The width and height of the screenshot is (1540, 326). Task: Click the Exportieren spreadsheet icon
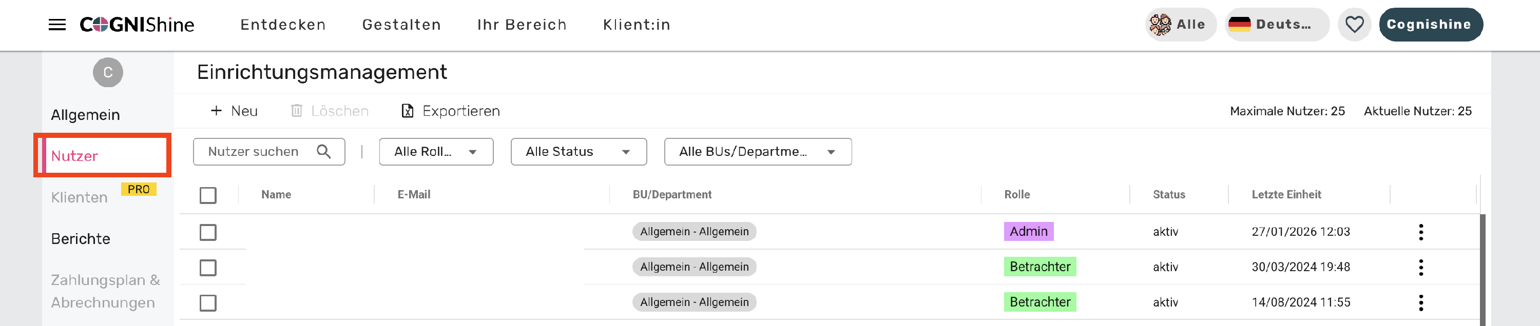[x=407, y=111]
